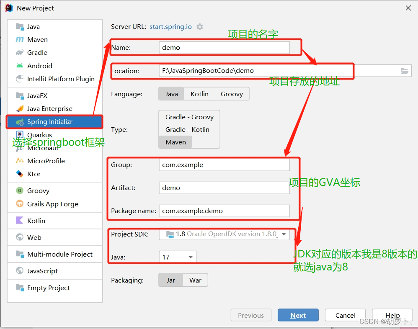Click the Spring Initializr leaf icon
Image resolution: width=418 pixels, height=329 pixels.
coord(20,122)
